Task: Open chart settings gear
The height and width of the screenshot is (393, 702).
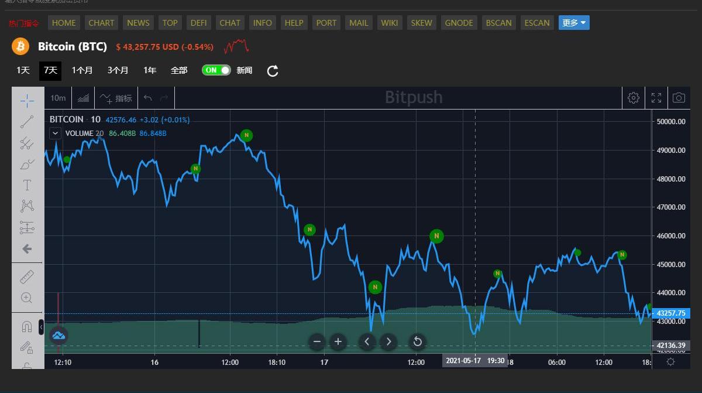Action: [634, 98]
